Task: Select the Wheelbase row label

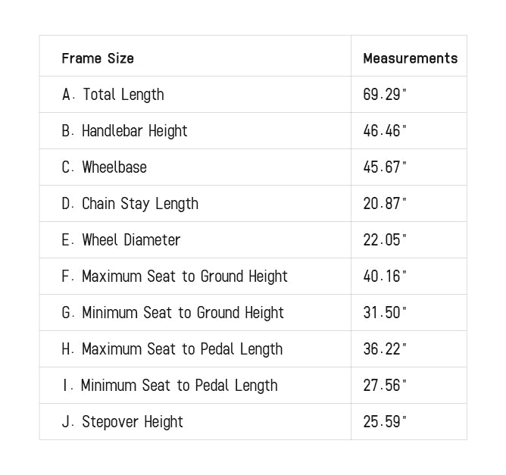Action: click(x=105, y=167)
